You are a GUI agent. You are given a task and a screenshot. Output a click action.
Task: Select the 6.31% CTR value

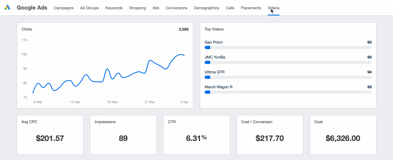pyautogui.click(x=197, y=138)
